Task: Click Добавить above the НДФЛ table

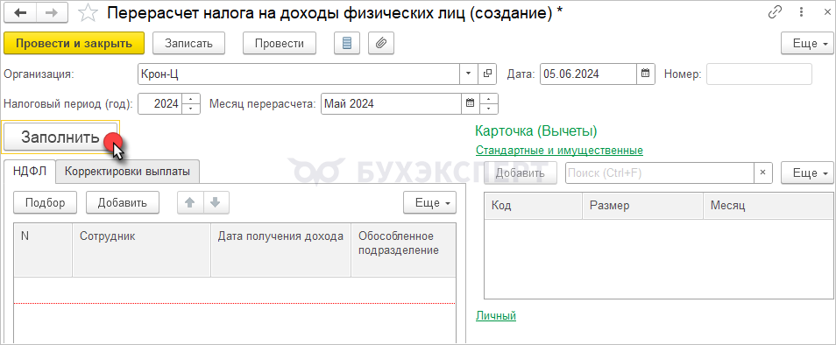Action: pos(123,202)
